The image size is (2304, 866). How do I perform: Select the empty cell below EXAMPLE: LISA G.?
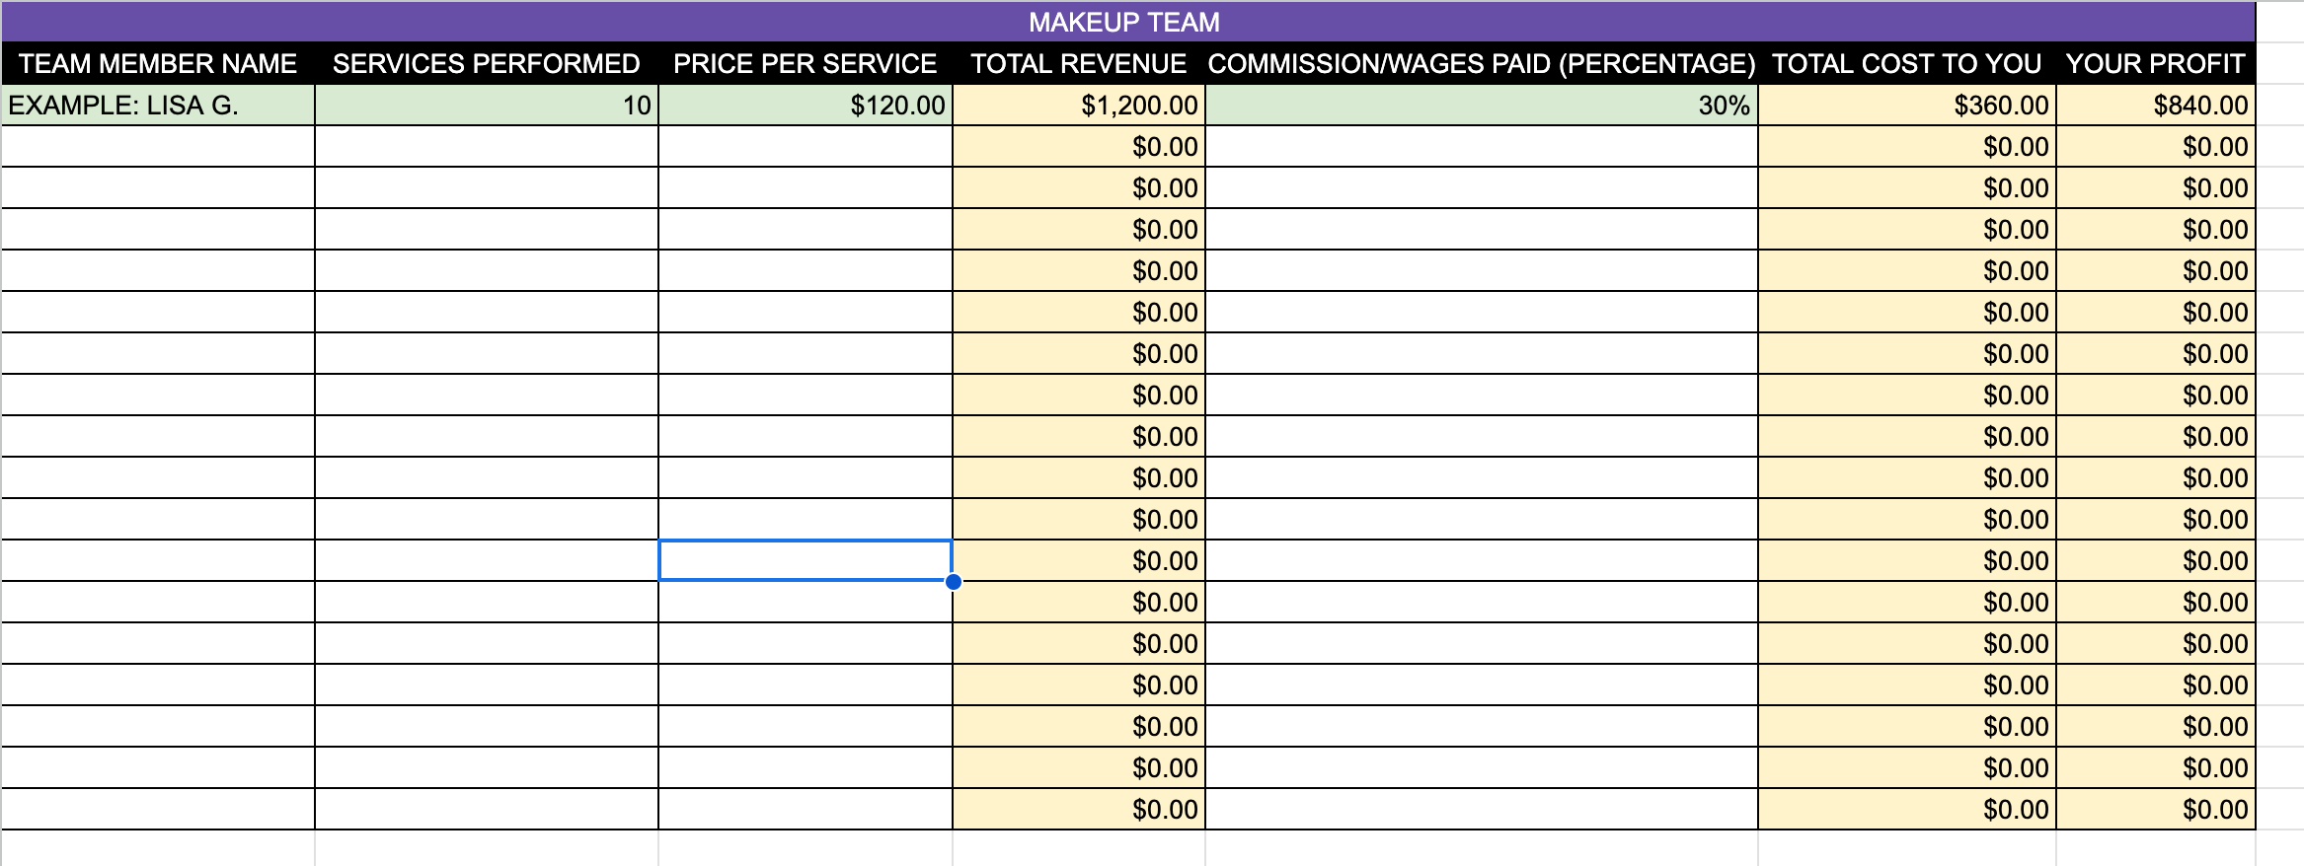158,147
